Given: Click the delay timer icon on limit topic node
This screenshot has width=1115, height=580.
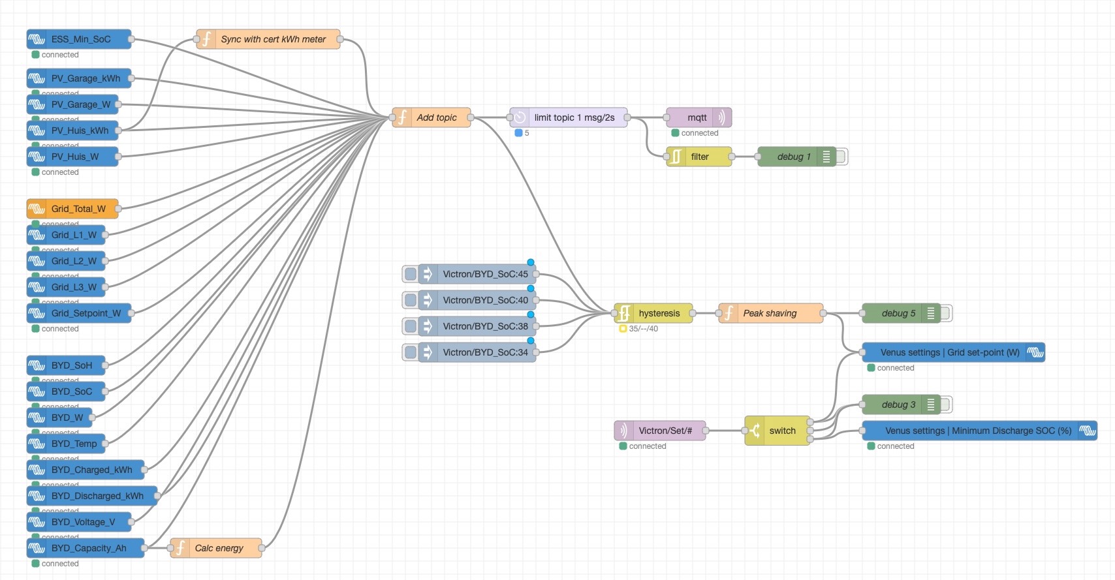Looking at the screenshot, I should 520,117.
